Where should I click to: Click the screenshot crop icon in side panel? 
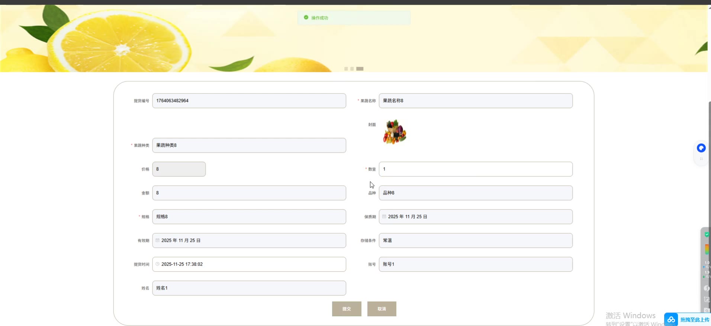[707, 299]
